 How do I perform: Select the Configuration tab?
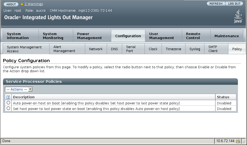128,36
